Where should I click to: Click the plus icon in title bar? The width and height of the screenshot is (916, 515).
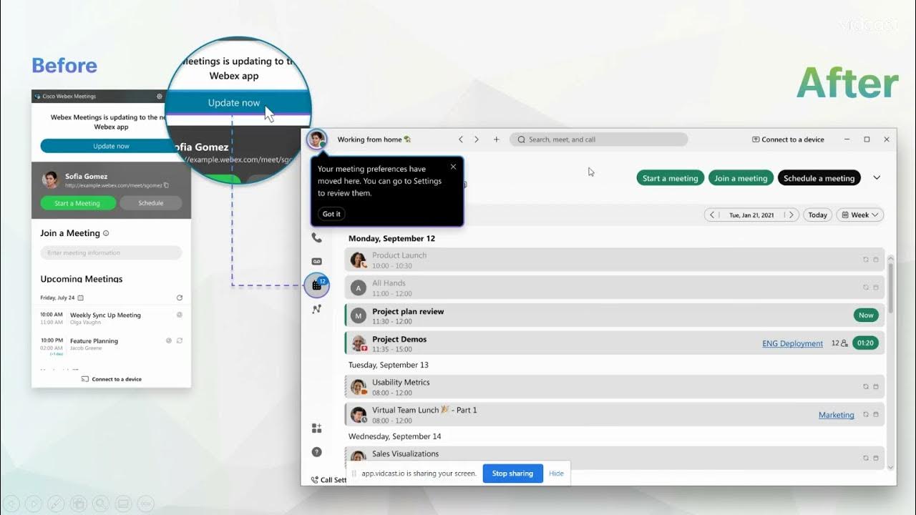point(496,139)
